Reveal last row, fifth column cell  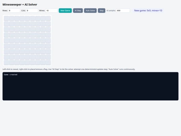[27, 62]
